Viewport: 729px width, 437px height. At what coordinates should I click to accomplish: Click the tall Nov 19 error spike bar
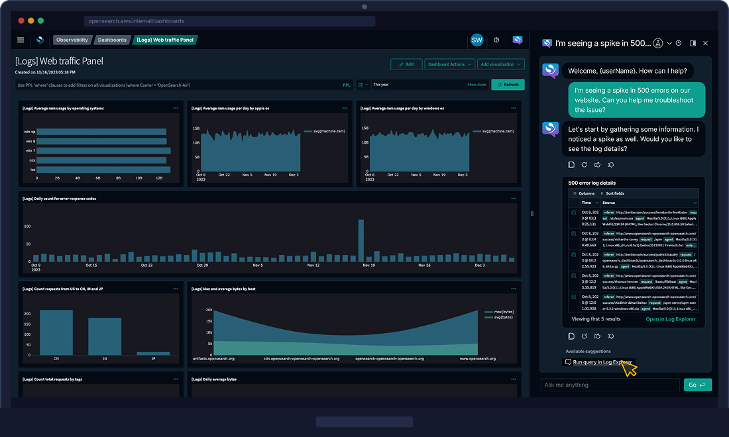[361, 240]
